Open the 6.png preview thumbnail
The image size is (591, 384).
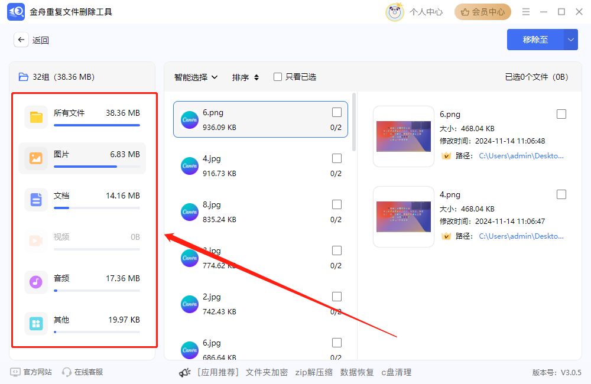(403, 136)
